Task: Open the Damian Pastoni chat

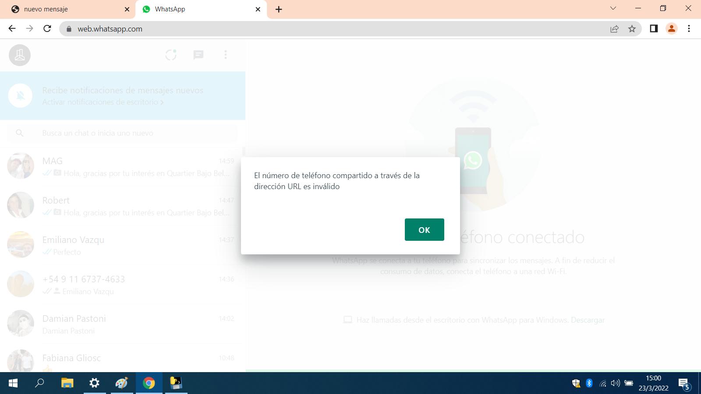Action: coord(123,324)
